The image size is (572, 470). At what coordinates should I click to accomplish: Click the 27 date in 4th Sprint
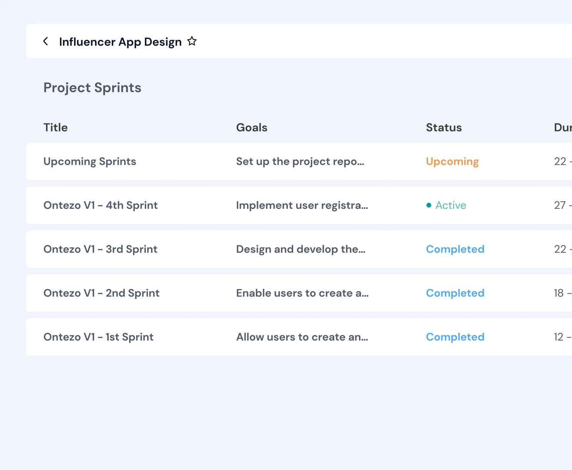click(x=559, y=205)
